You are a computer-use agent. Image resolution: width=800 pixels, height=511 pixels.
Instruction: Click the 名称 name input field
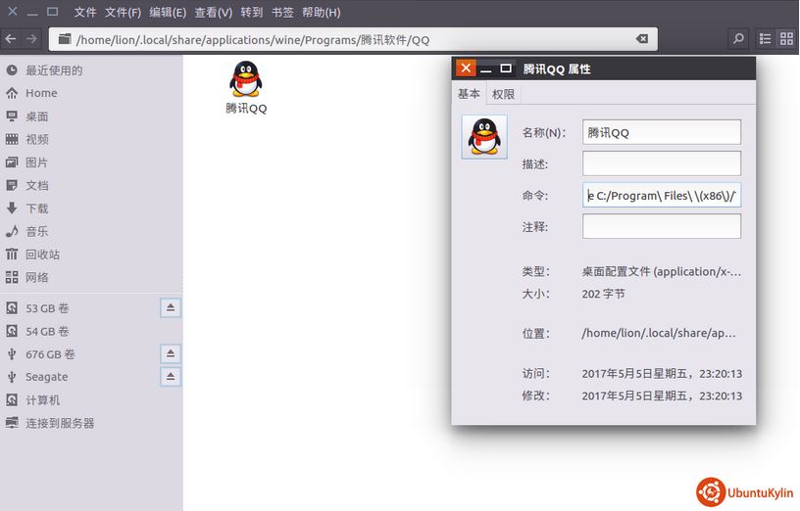pyautogui.click(x=661, y=132)
